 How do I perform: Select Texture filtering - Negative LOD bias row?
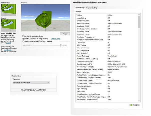[107, 78]
